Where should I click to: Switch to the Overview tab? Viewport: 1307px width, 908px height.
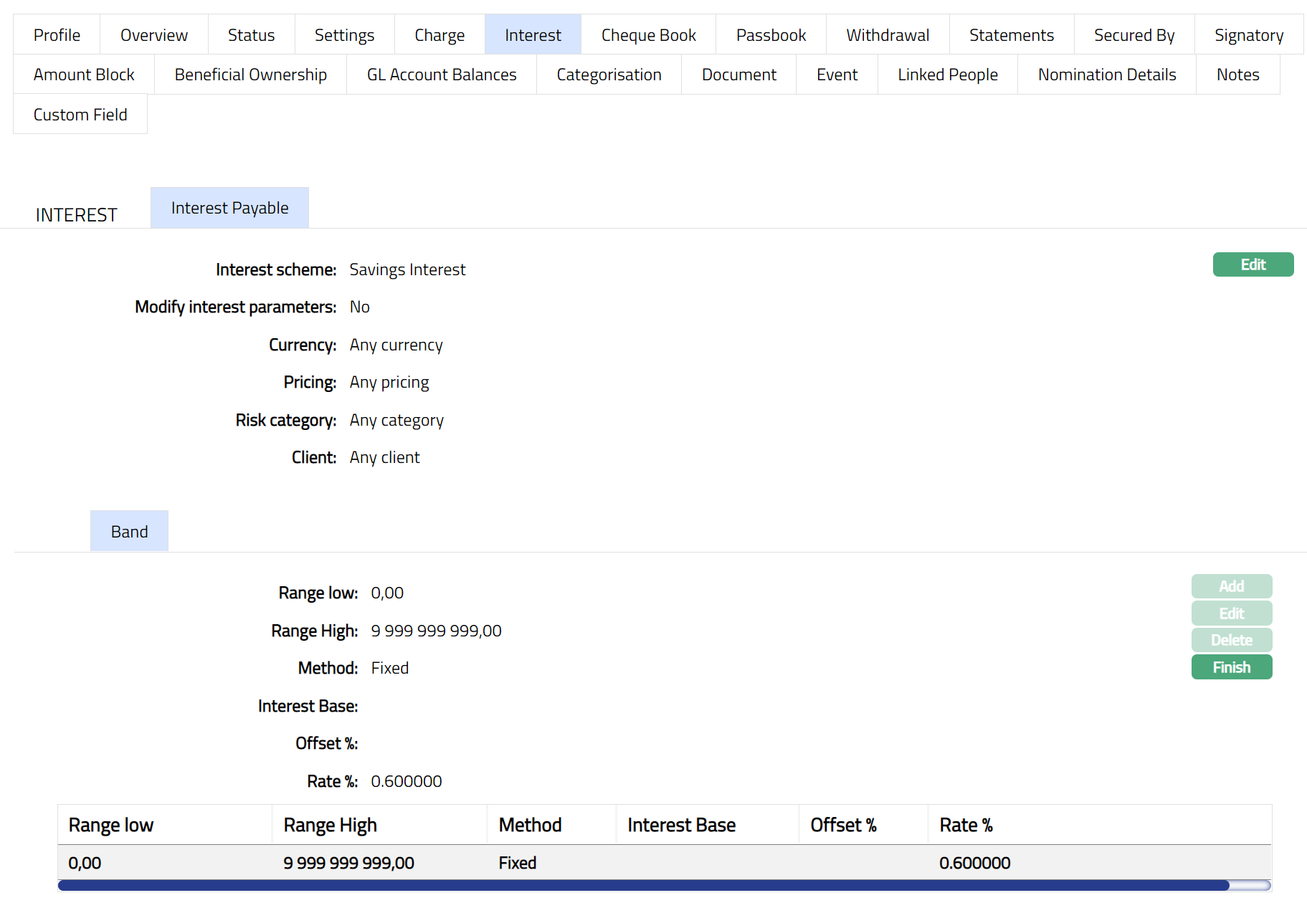pos(153,35)
